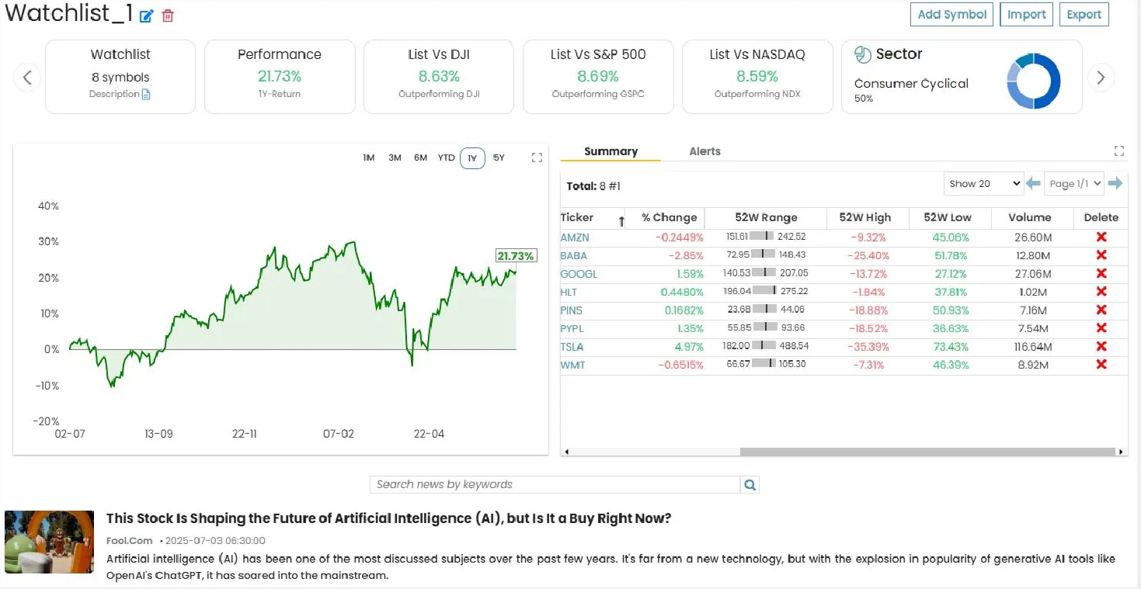Select the 6M chart range

click(x=420, y=158)
